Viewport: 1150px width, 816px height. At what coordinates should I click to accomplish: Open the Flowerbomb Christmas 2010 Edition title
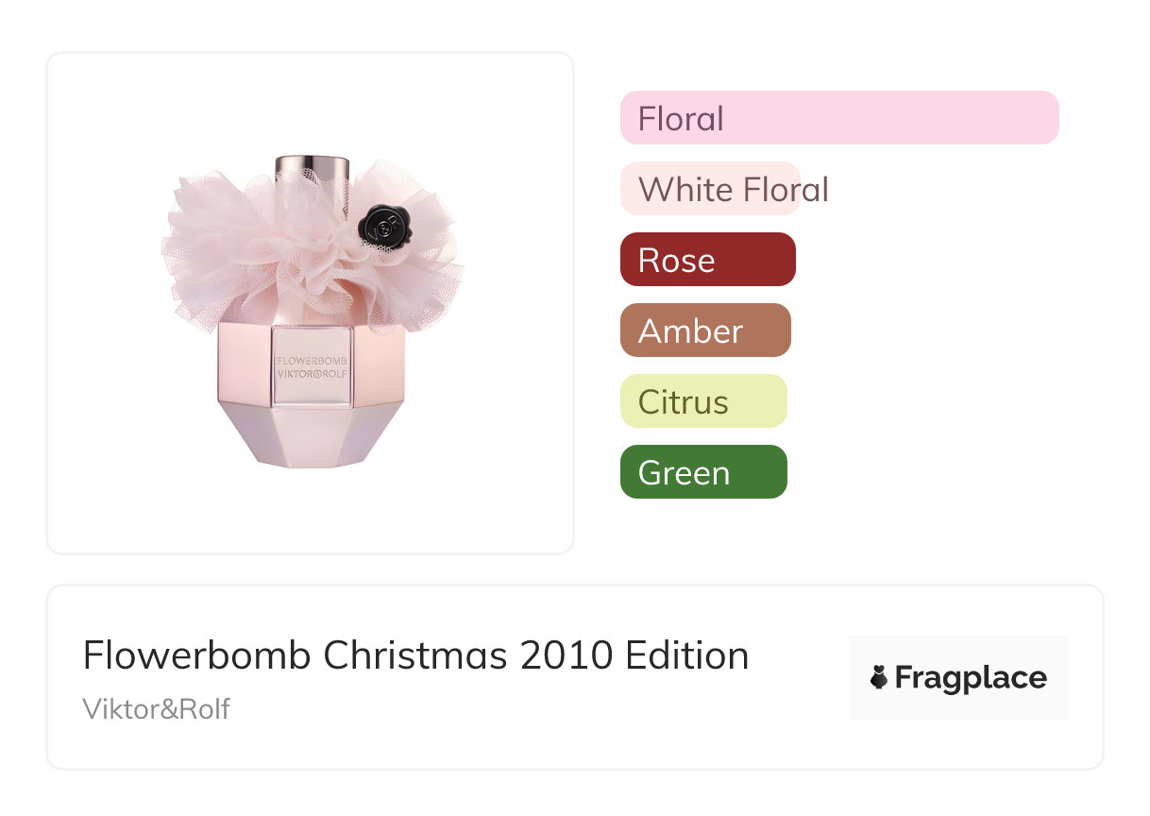coord(415,655)
